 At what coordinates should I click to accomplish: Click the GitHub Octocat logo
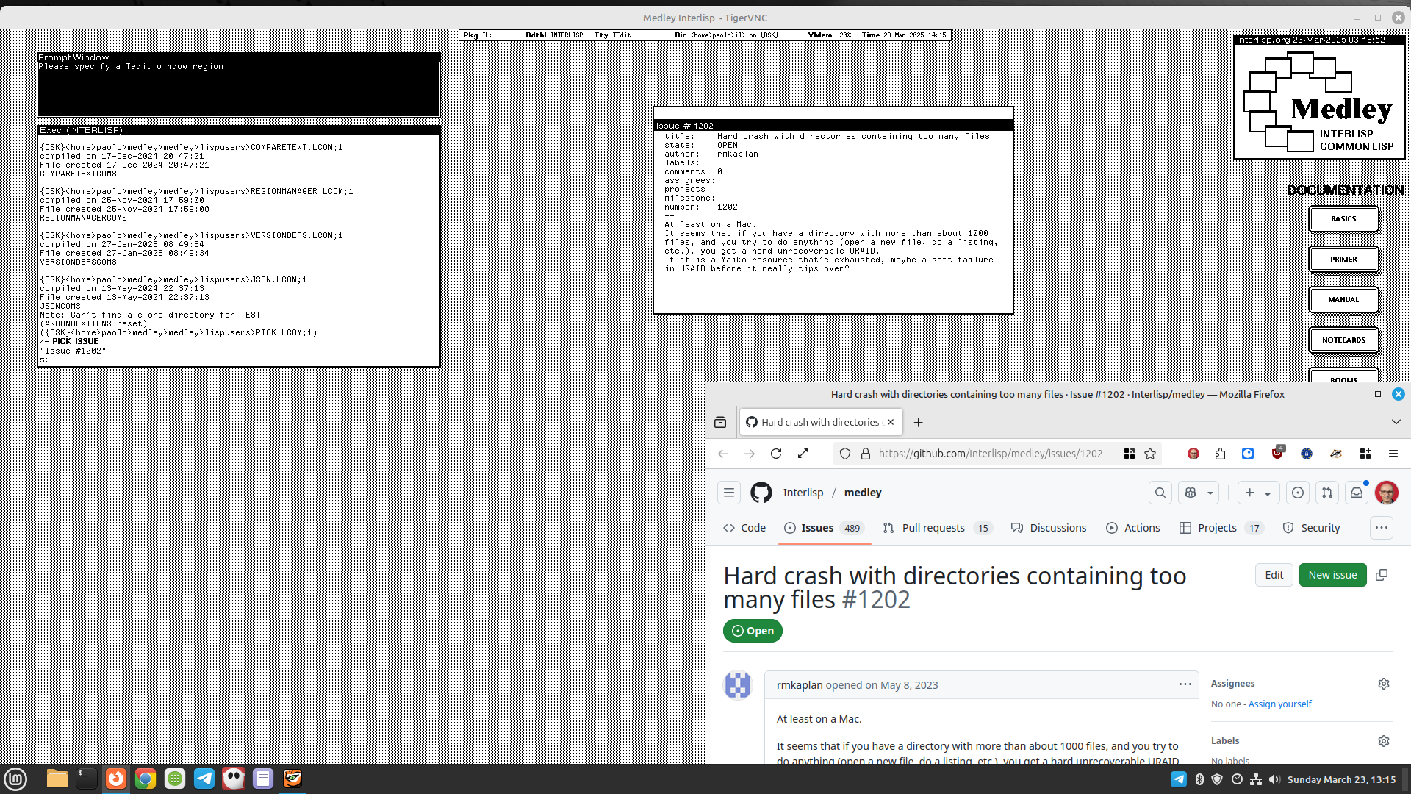[761, 493]
